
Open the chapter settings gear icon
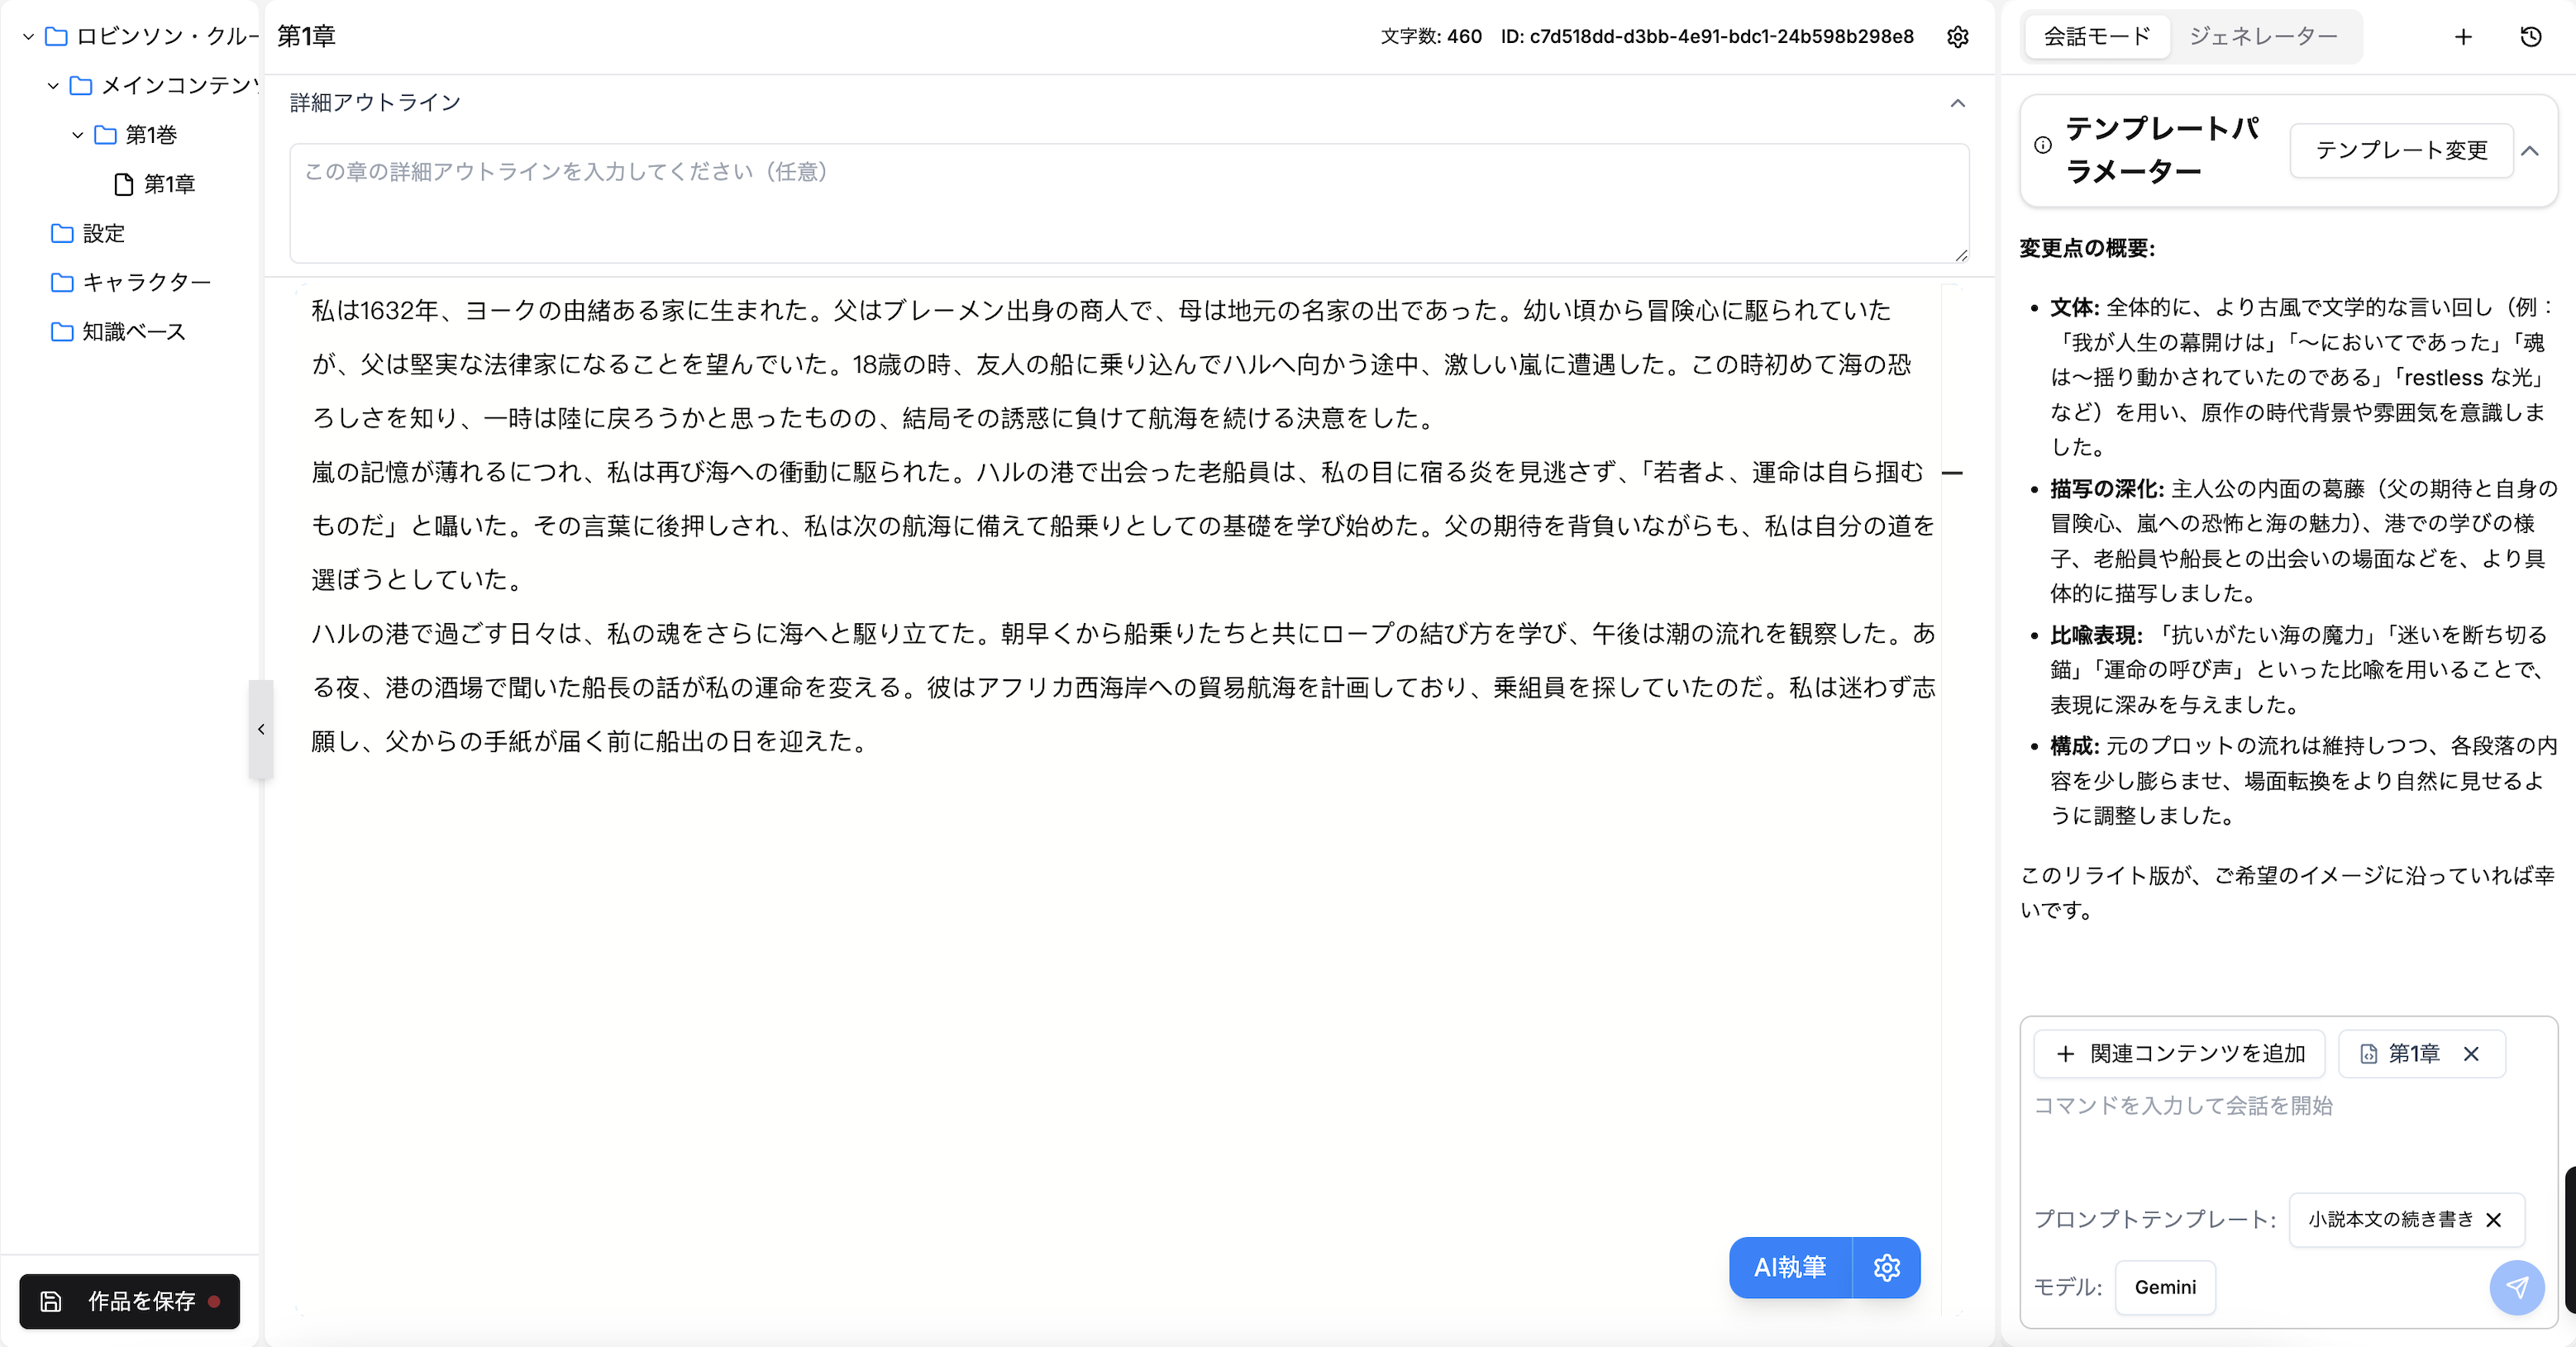pos(1957,37)
